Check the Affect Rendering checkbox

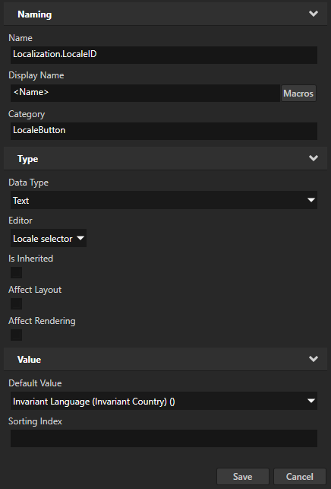pyautogui.click(x=16, y=335)
